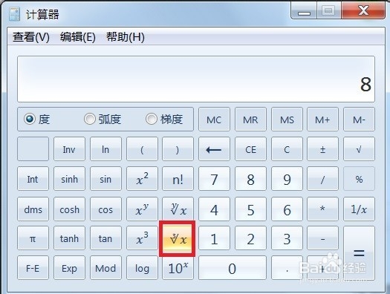
Task: Click the digit 9 key
Action: (x=287, y=178)
